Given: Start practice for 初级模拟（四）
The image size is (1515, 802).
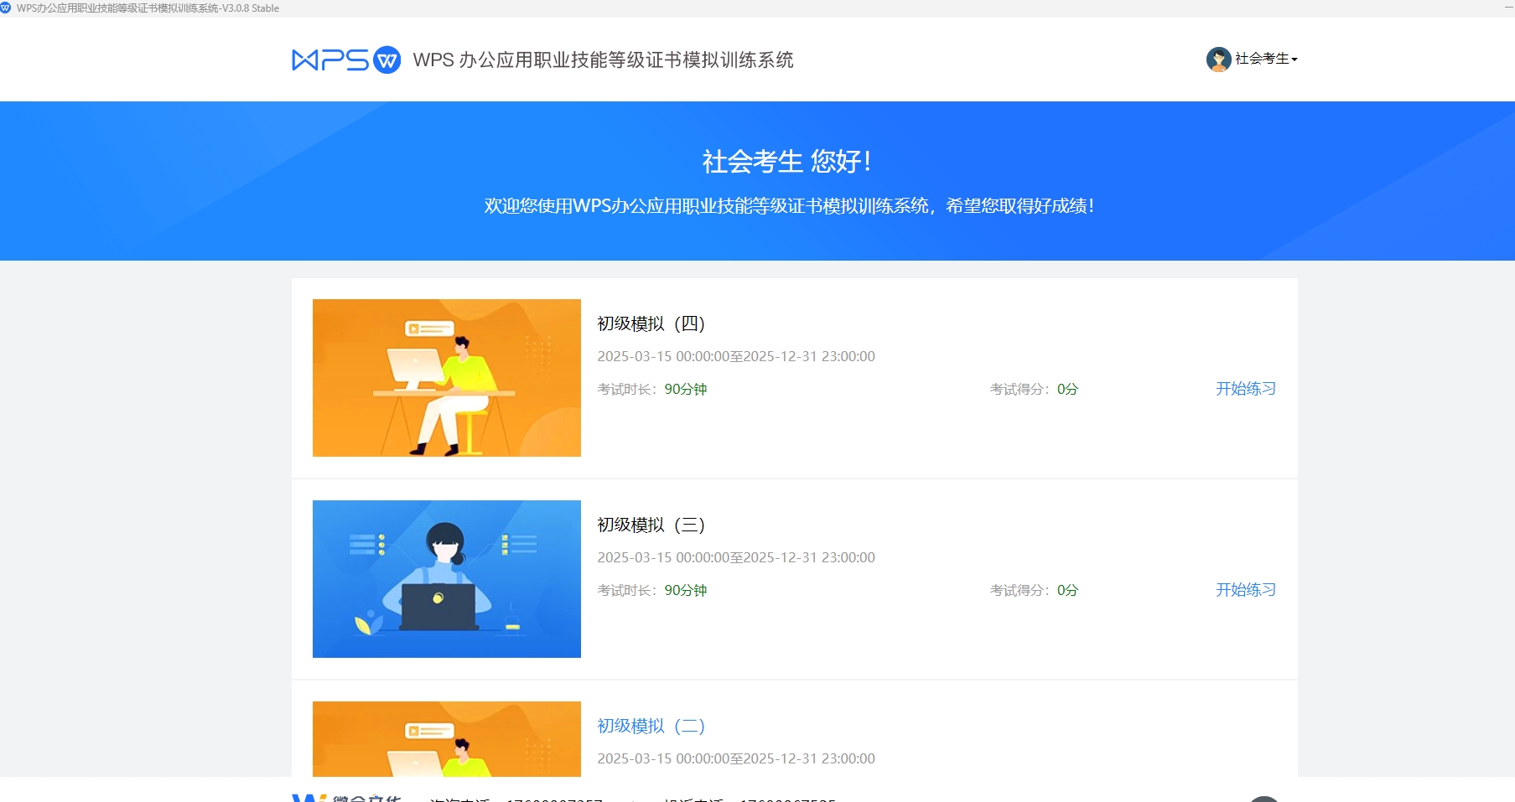Looking at the screenshot, I should coord(1246,389).
